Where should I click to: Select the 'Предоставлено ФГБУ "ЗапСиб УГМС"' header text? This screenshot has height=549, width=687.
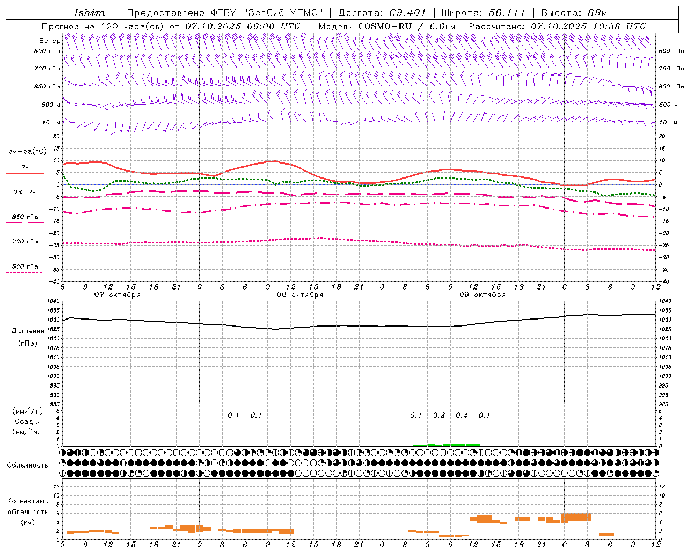[225, 13]
